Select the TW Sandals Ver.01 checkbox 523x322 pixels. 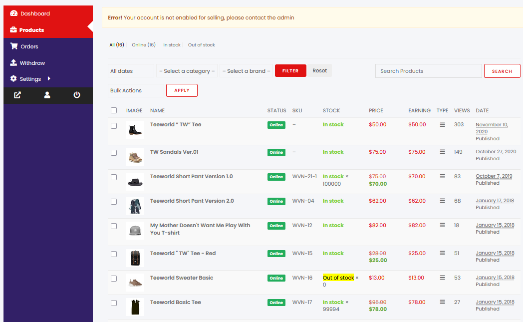[114, 153]
